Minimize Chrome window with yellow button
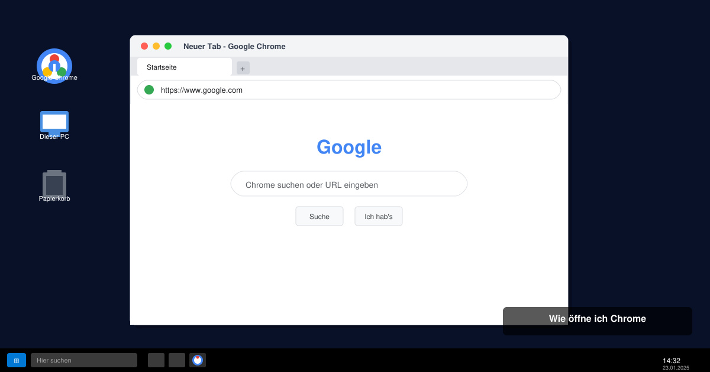 156,46
